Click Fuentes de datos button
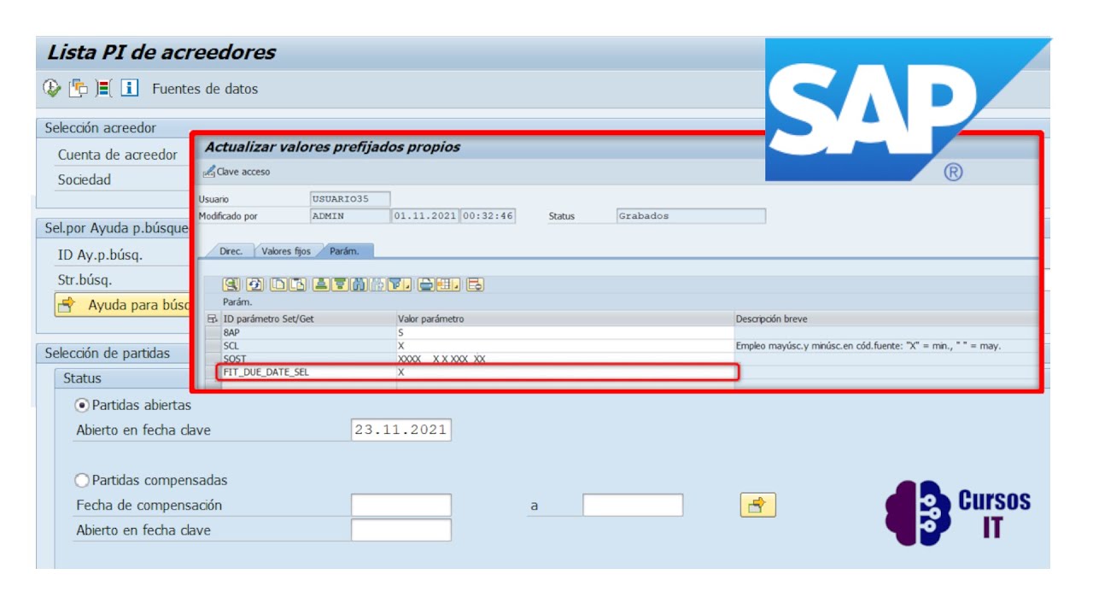The image size is (1093, 615). pyautogui.click(x=205, y=89)
